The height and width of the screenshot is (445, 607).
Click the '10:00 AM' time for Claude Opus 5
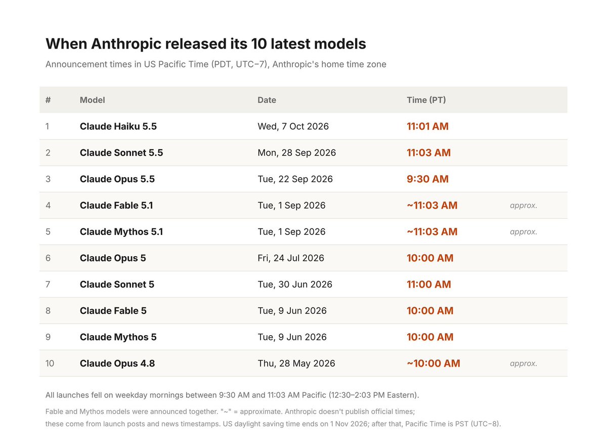click(x=430, y=258)
